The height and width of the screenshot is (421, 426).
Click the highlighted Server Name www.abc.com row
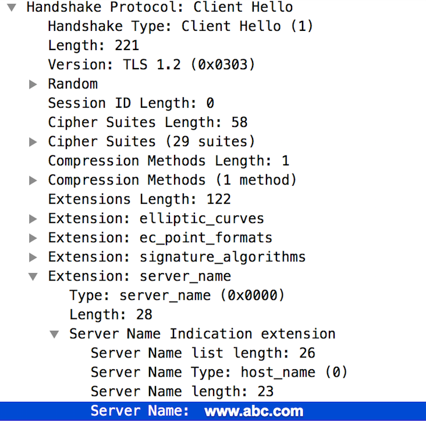[x=197, y=411]
